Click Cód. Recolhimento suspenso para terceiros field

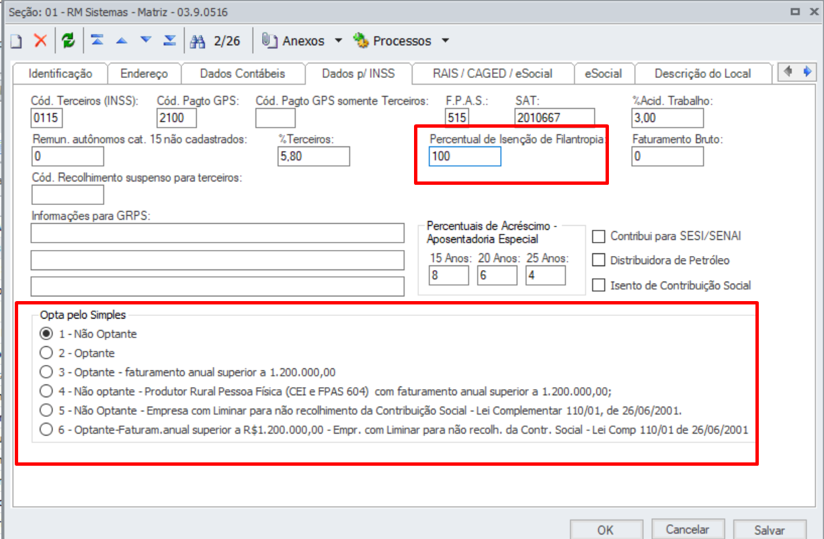tap(68, 195)
